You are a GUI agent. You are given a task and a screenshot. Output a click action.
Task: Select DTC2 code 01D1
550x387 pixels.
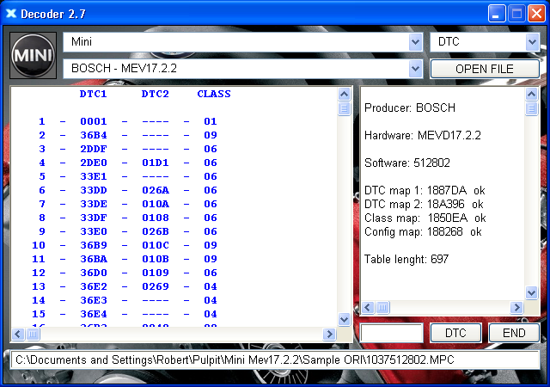coord(156,163)
